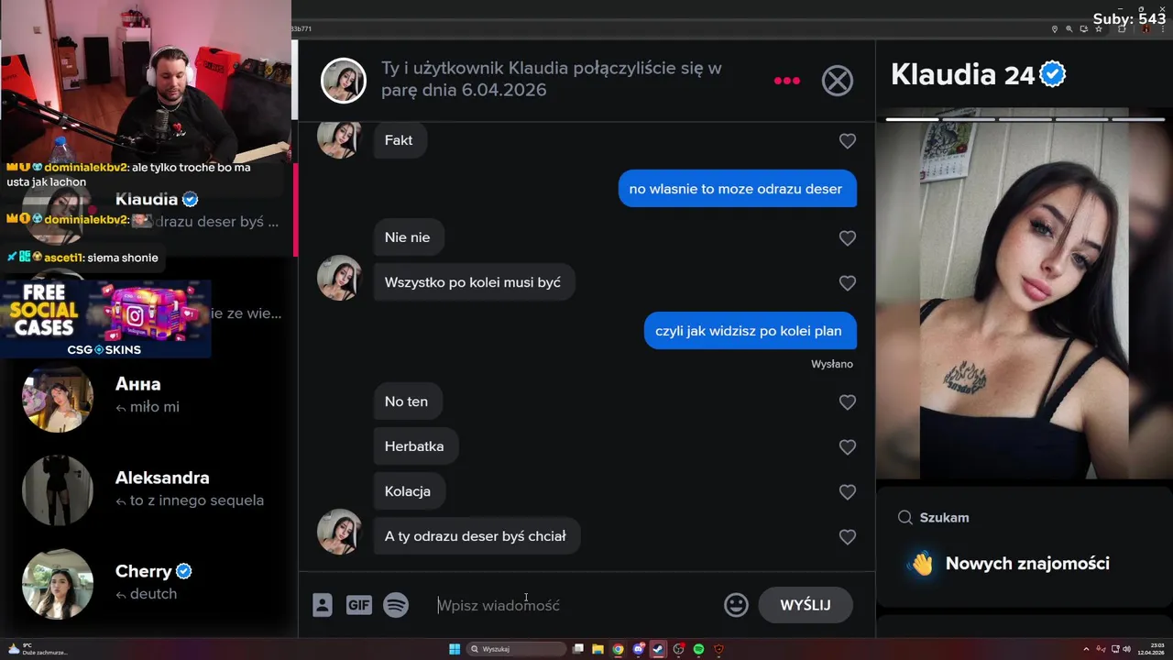Open the emoji picker

(x=736, y=605)
